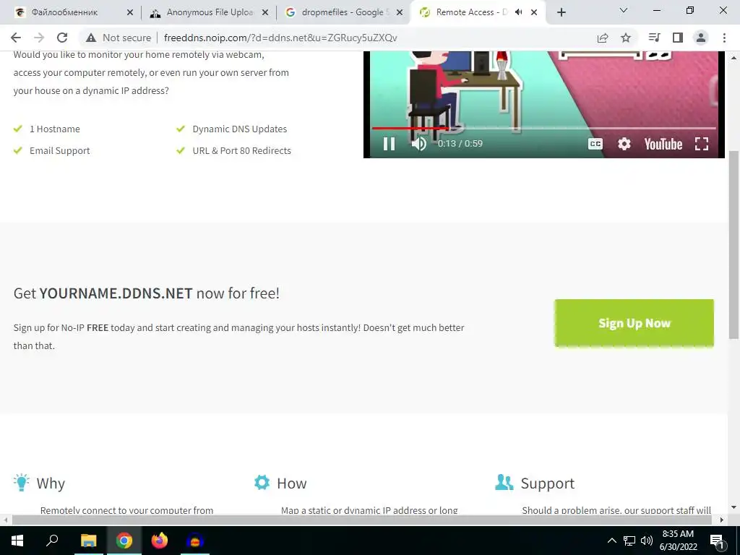Open the Not secure site info warning
This screenshot has width=740, height=555.
(x=119, y=38)
